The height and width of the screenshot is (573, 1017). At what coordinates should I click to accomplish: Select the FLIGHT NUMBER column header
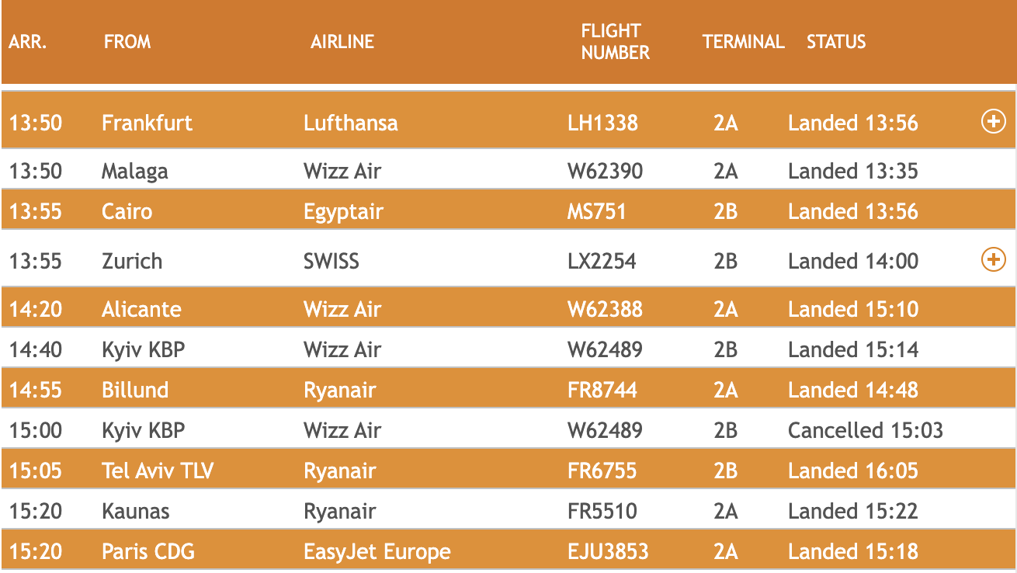click(x=616, y=42)
